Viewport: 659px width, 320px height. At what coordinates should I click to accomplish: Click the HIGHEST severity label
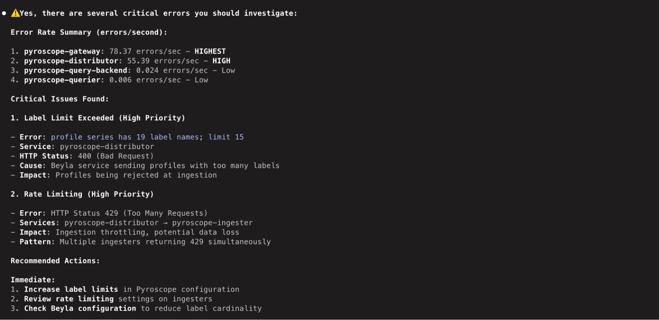pos(210,51)
